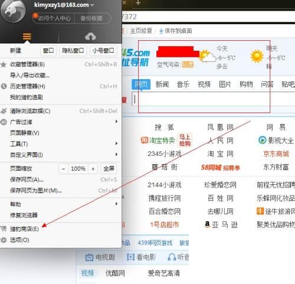The height and width of the screenshot is (284, 295).
Task: Select the 音乐 search tab
Action: click(x=183, y=84)
